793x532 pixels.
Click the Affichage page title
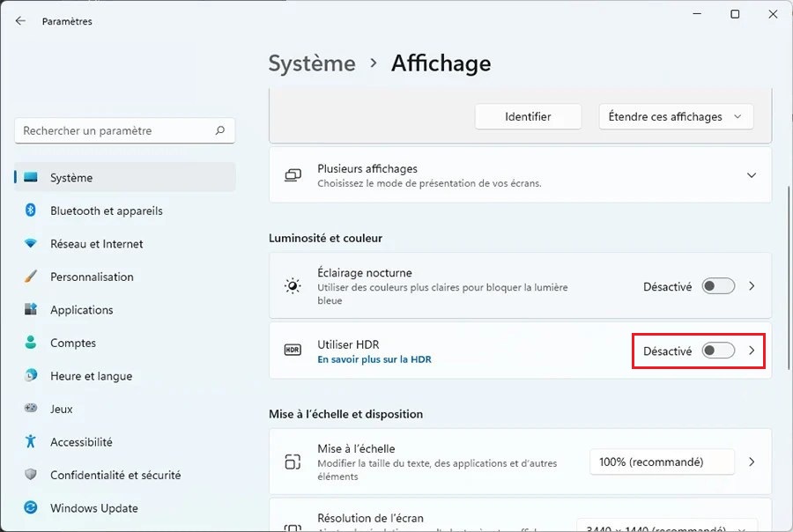[441, 63]
